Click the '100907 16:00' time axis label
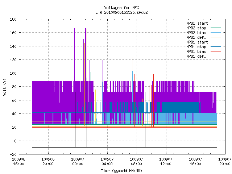Viewport: 232px width, 174px height. 195,162
